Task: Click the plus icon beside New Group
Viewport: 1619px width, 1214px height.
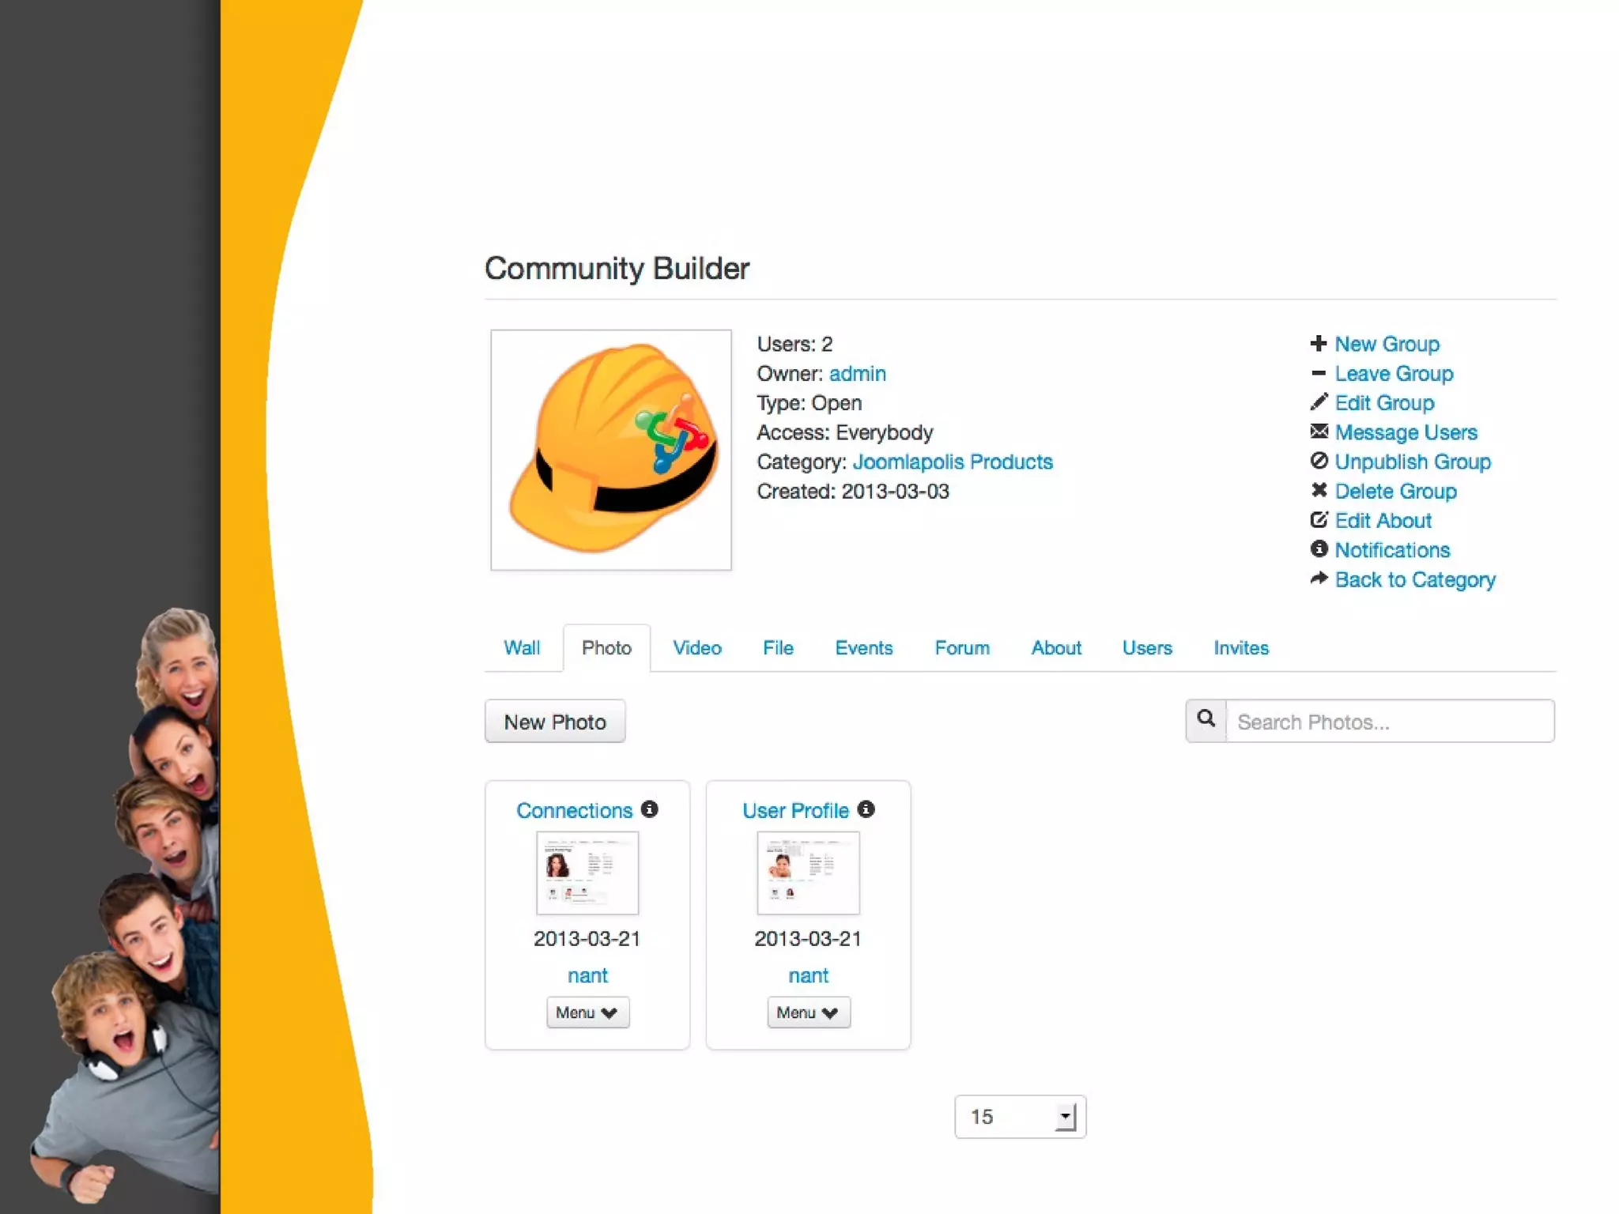Action: [1318, 344]
